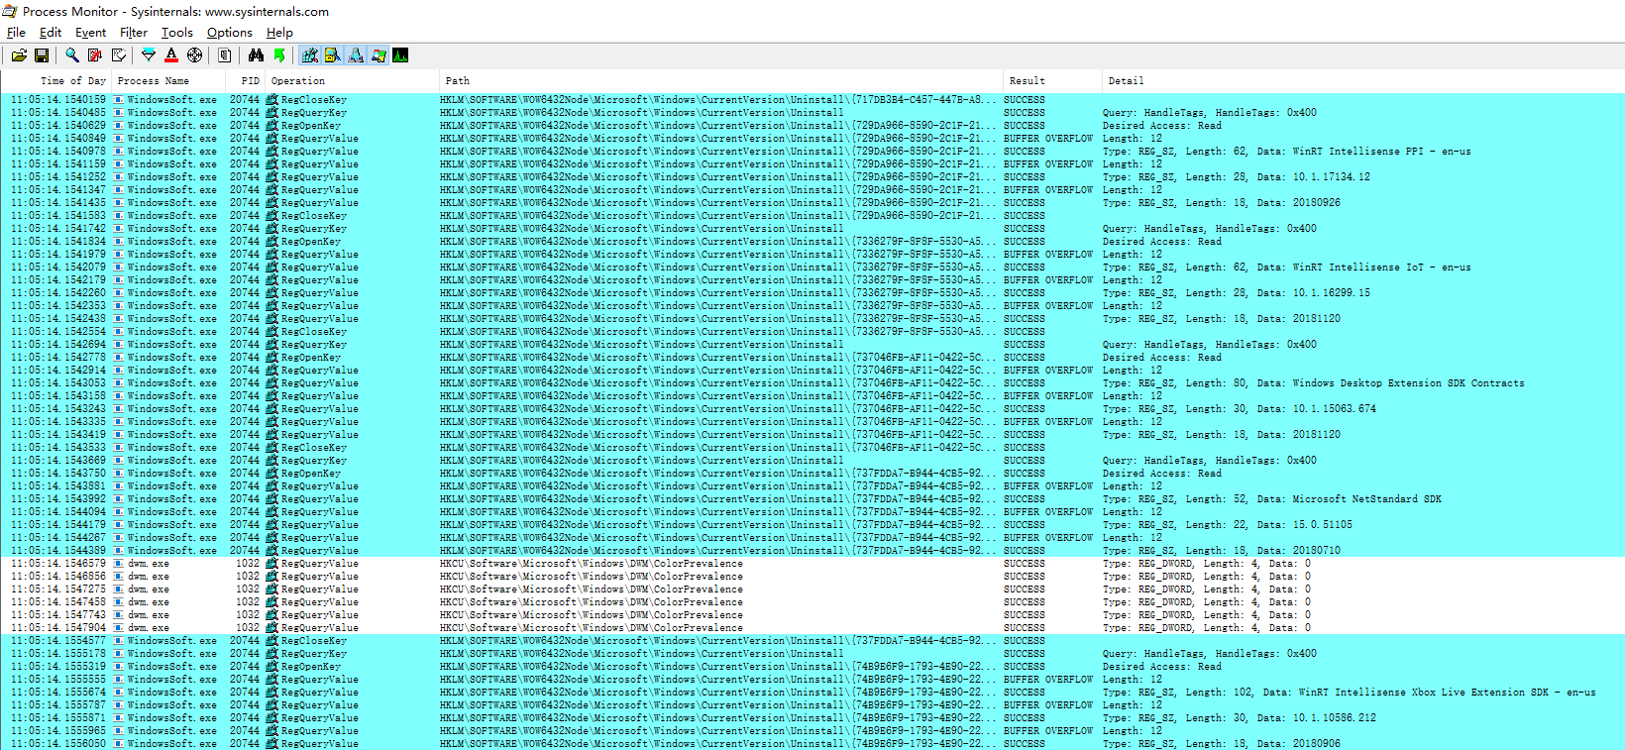Click the detail with data 10.1.10586.212
Viewport: 1625px width, 750px height.
[1240, 718]
